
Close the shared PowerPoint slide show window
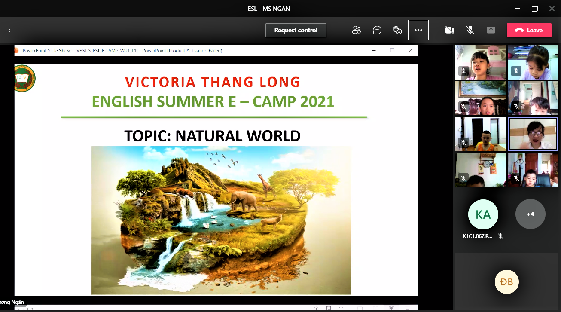click(x=410, y=50)
